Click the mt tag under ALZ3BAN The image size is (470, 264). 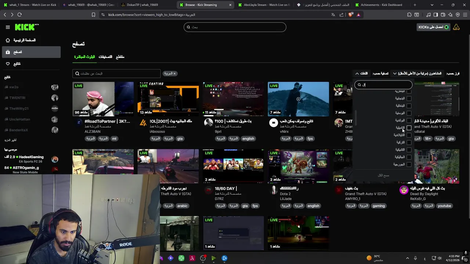114,139
